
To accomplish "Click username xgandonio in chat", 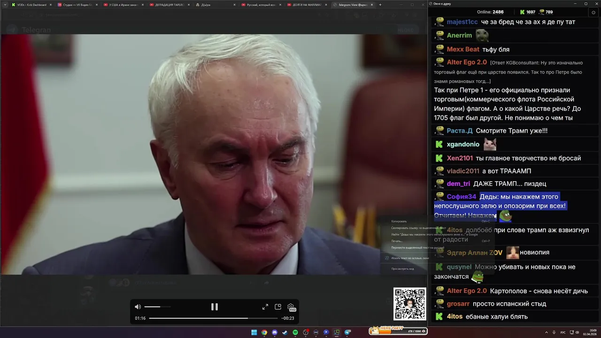I will click(463, 144).
